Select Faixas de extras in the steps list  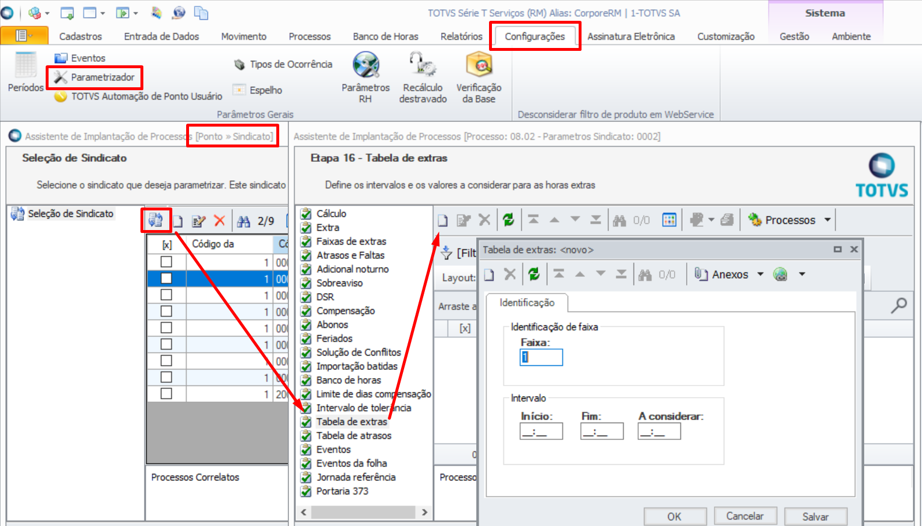click(351, 241)
